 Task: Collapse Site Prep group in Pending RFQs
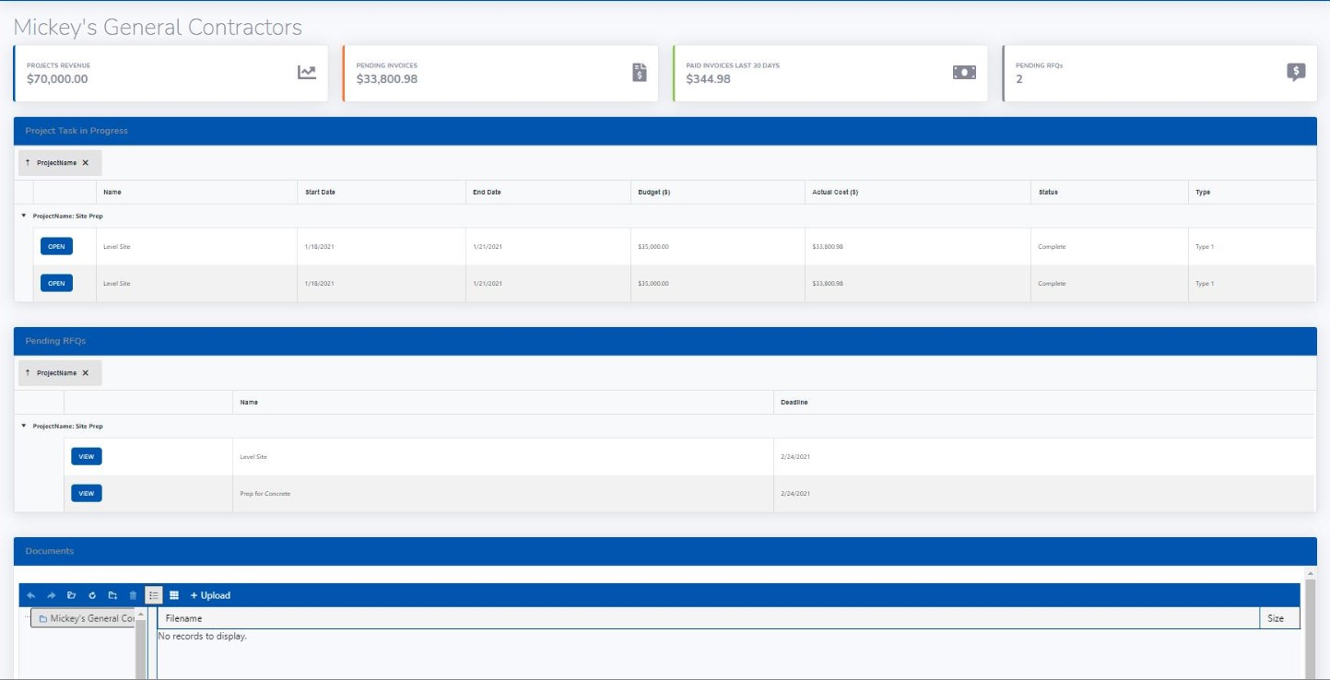(x=23, y=426)
